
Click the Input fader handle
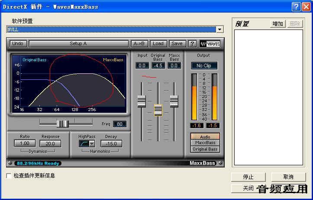(142, 101)
